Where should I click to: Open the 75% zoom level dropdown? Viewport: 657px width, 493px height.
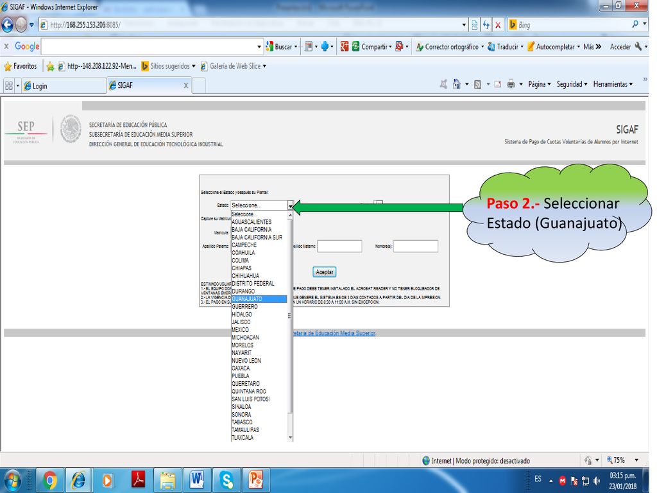[636, 460]
